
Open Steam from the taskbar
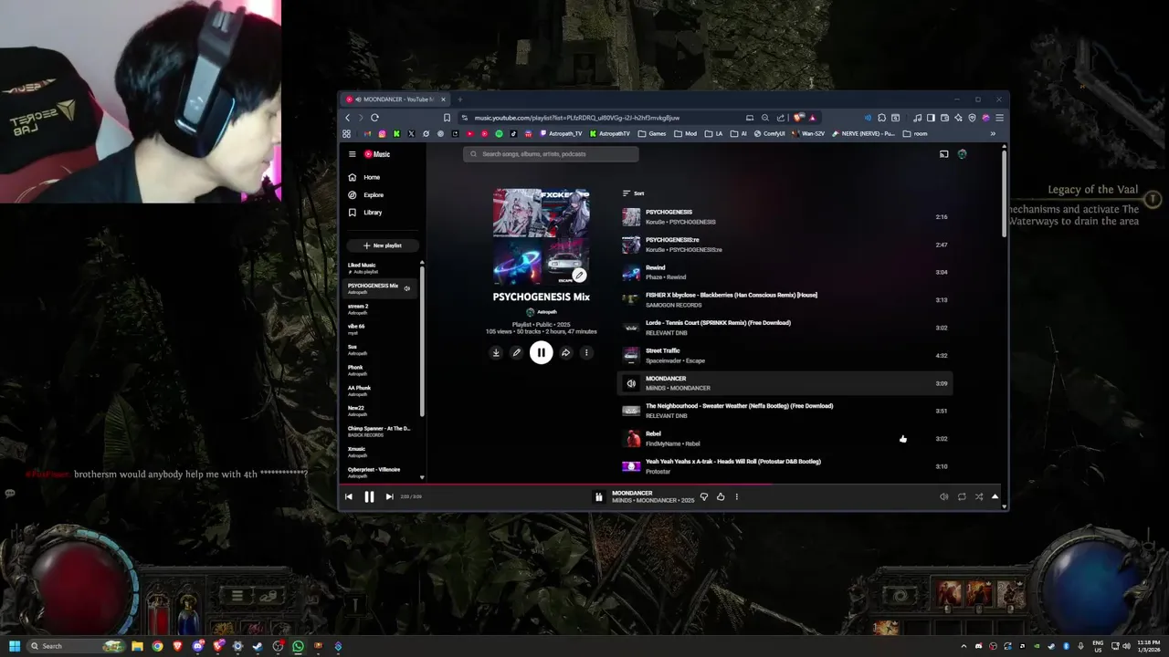pos(258,646)
